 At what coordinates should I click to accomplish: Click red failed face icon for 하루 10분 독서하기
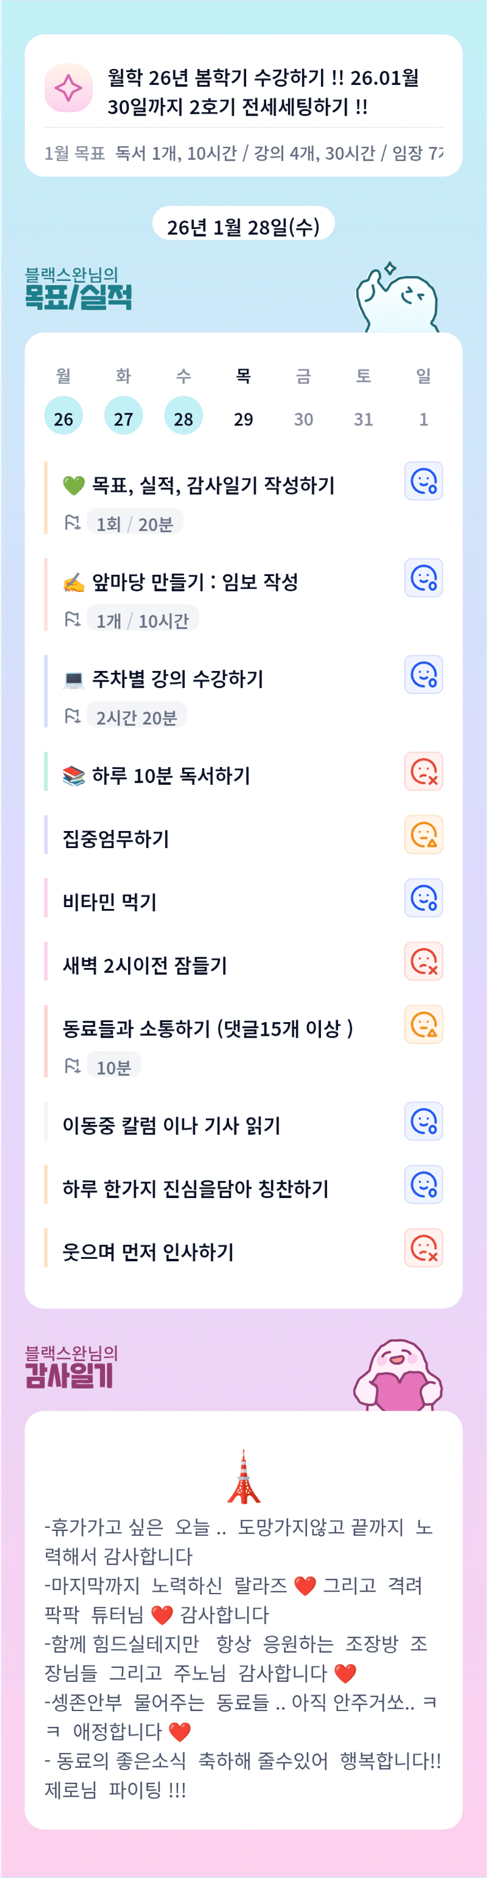423,771
